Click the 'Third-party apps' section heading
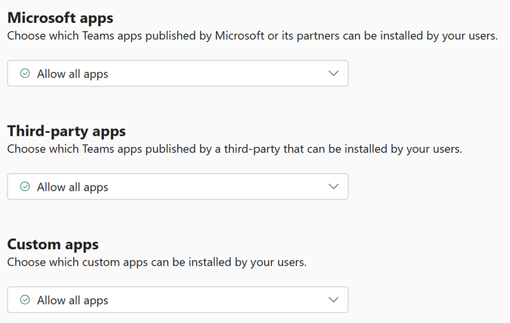The width and height of the screenshot is (510, 323). click(66, 131)
